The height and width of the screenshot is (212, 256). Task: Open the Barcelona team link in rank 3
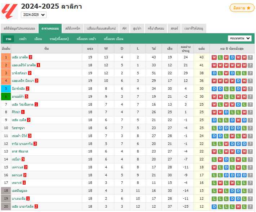click(19, 73)
